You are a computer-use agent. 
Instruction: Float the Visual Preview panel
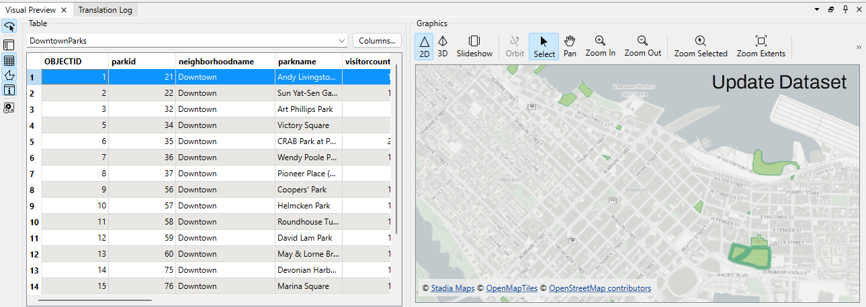click(x=831, y=10)
